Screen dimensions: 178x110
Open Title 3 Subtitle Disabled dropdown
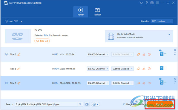122,83
